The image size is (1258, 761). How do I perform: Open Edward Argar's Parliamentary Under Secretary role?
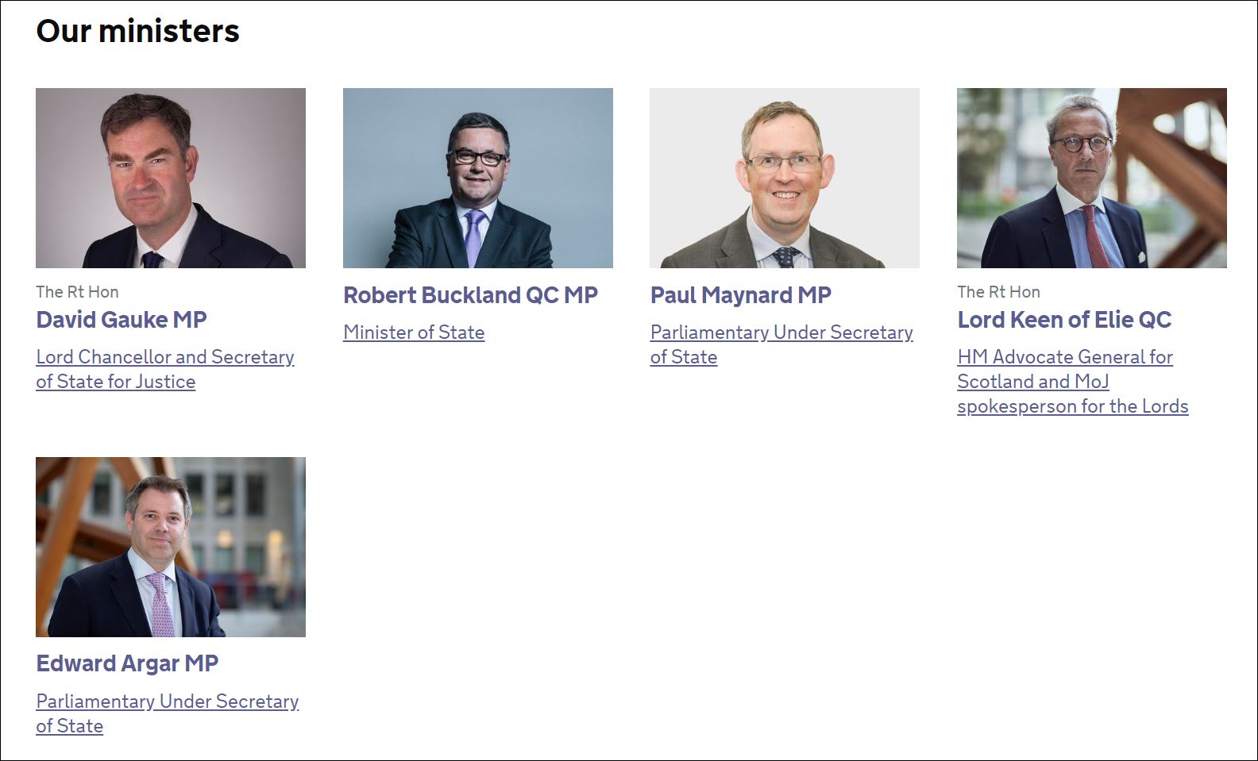click(x=167, y=701)
